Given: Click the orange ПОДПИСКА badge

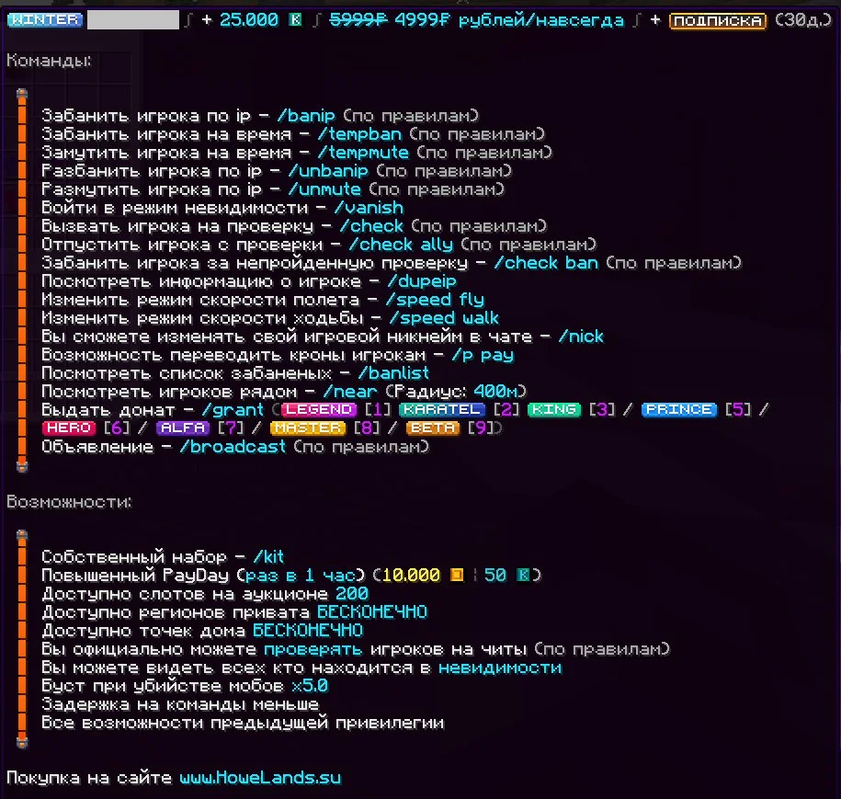Looking at the screenshot, I should [717, 20].
